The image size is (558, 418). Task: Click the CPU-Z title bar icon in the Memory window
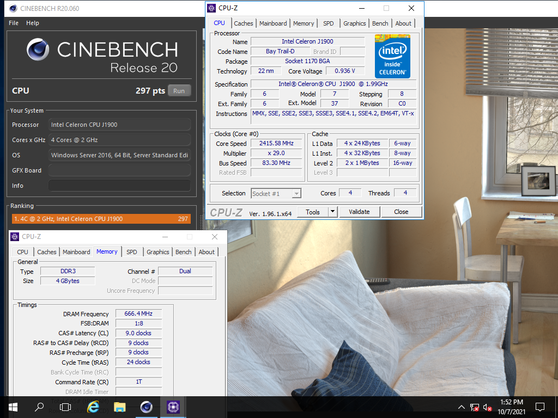point(15,237)
